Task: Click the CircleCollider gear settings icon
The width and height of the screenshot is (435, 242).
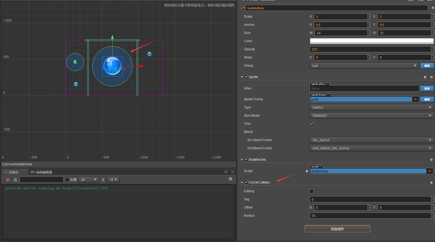Action: click(x=431, y=183)
